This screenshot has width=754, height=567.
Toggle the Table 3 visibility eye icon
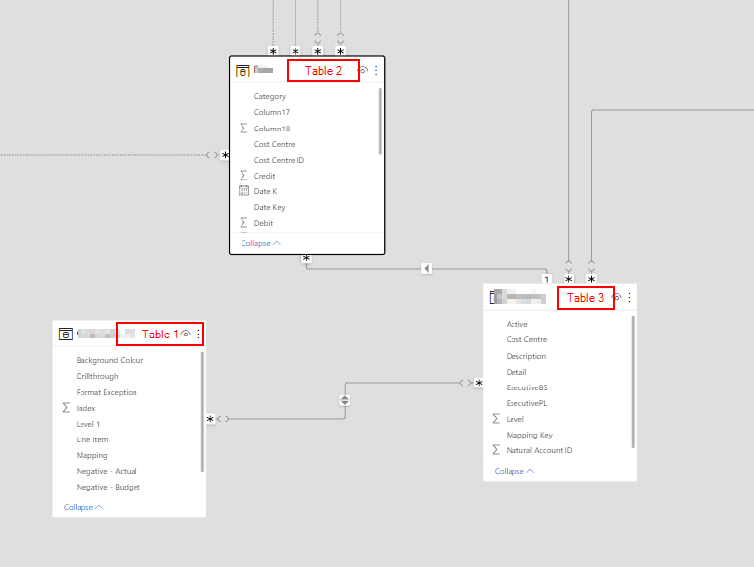coord(617,297)
